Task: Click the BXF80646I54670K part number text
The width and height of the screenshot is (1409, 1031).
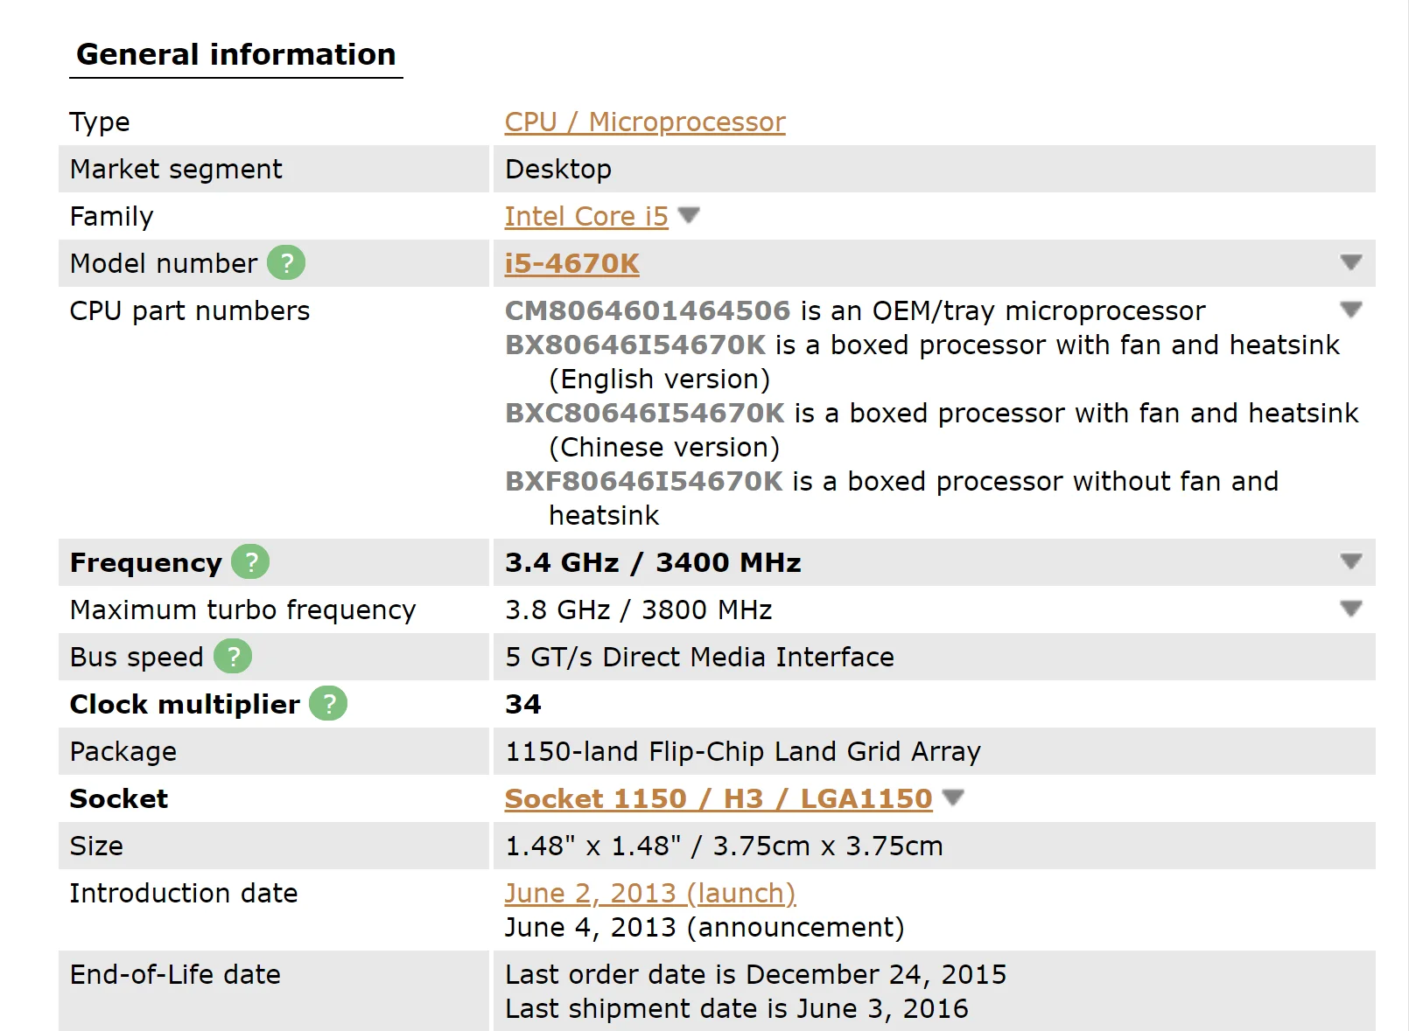Action: pos(644,482)
